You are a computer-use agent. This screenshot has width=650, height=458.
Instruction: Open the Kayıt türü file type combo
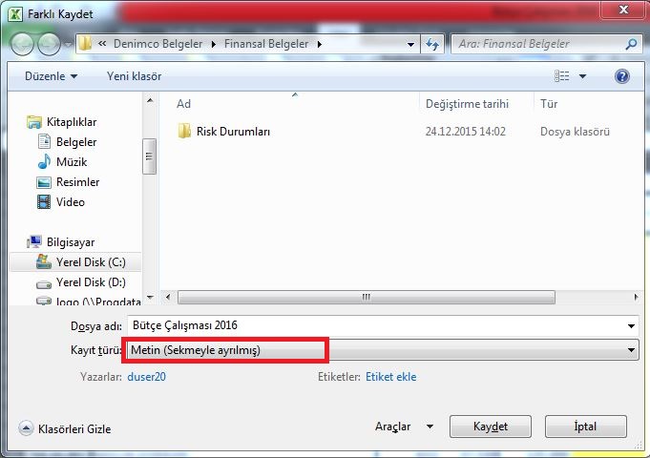point(382,350)
